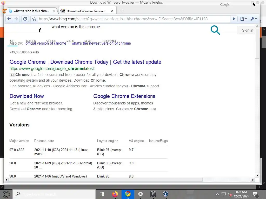This screenshot has width=266, height=199.
Task: Close the Download Winaero Tweaker tab
Action: coord(112,11)
